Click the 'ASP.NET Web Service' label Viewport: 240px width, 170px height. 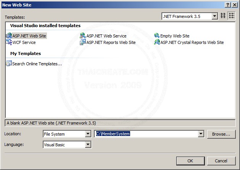(106, 36)
